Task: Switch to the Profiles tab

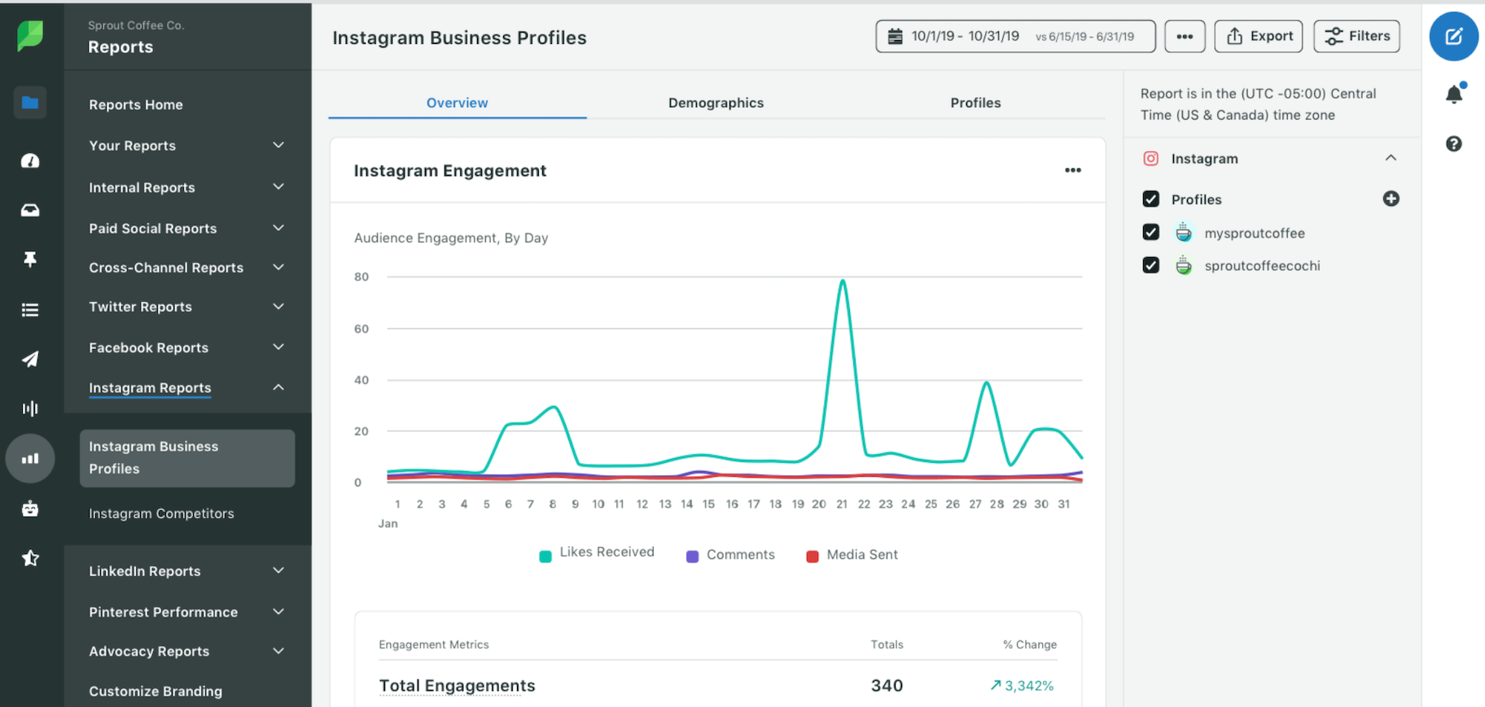Action: point(975,103)
